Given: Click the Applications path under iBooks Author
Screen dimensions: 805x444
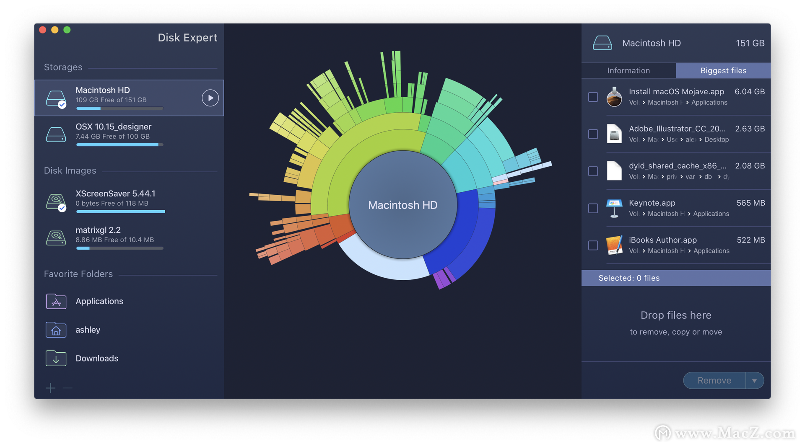Looking at the screenshot, I should (x=712, y=251).
